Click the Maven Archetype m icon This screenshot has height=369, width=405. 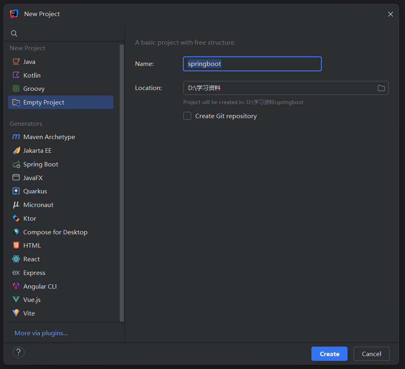[x=16, y=137]
